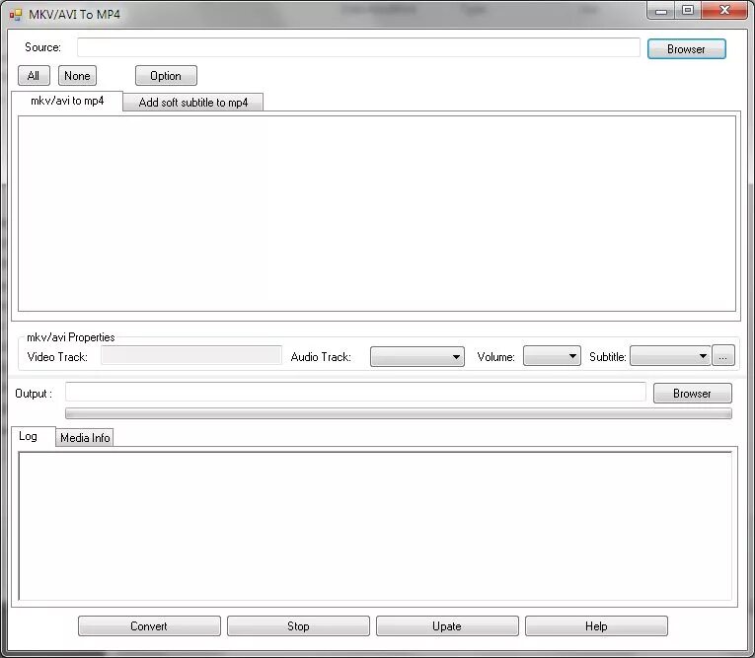This screenshot has width=755, height=658.
Task: Click the app icon in the title bar
Action: (x=16, y=15)
